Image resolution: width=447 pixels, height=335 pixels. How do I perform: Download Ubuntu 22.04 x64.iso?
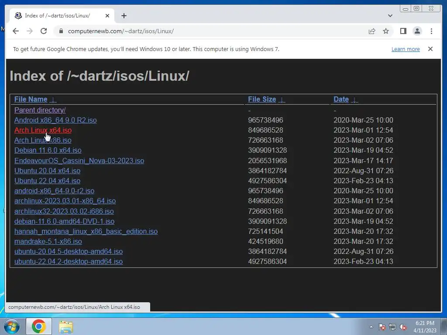47,181
